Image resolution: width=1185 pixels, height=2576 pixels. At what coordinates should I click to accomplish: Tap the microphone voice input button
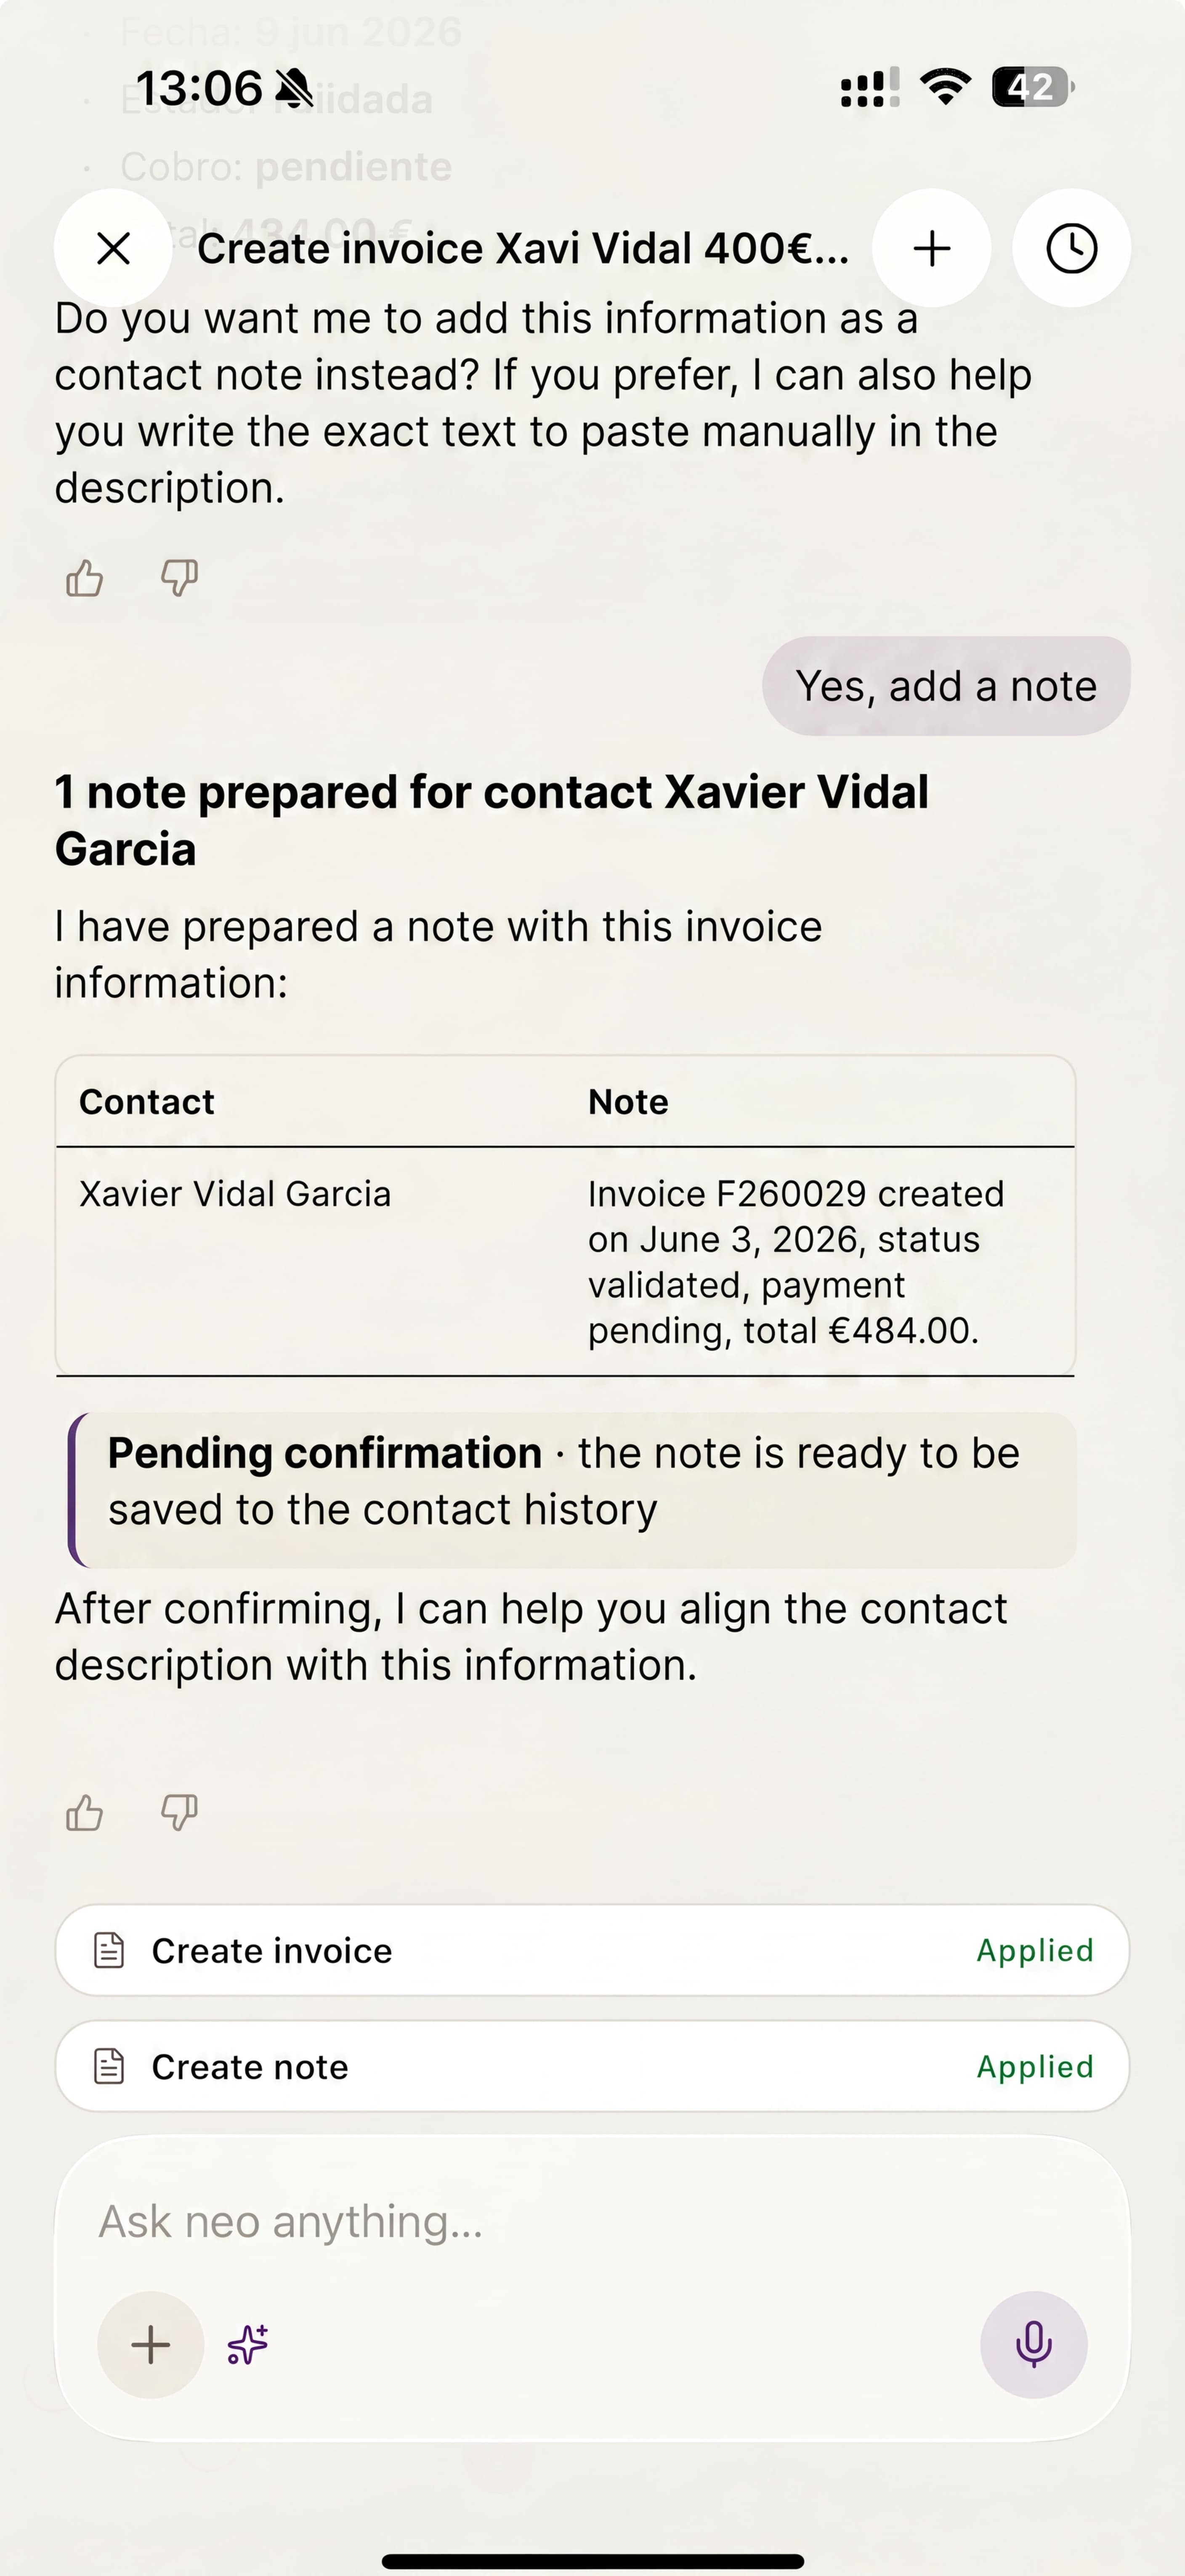coord(1033,2345)
